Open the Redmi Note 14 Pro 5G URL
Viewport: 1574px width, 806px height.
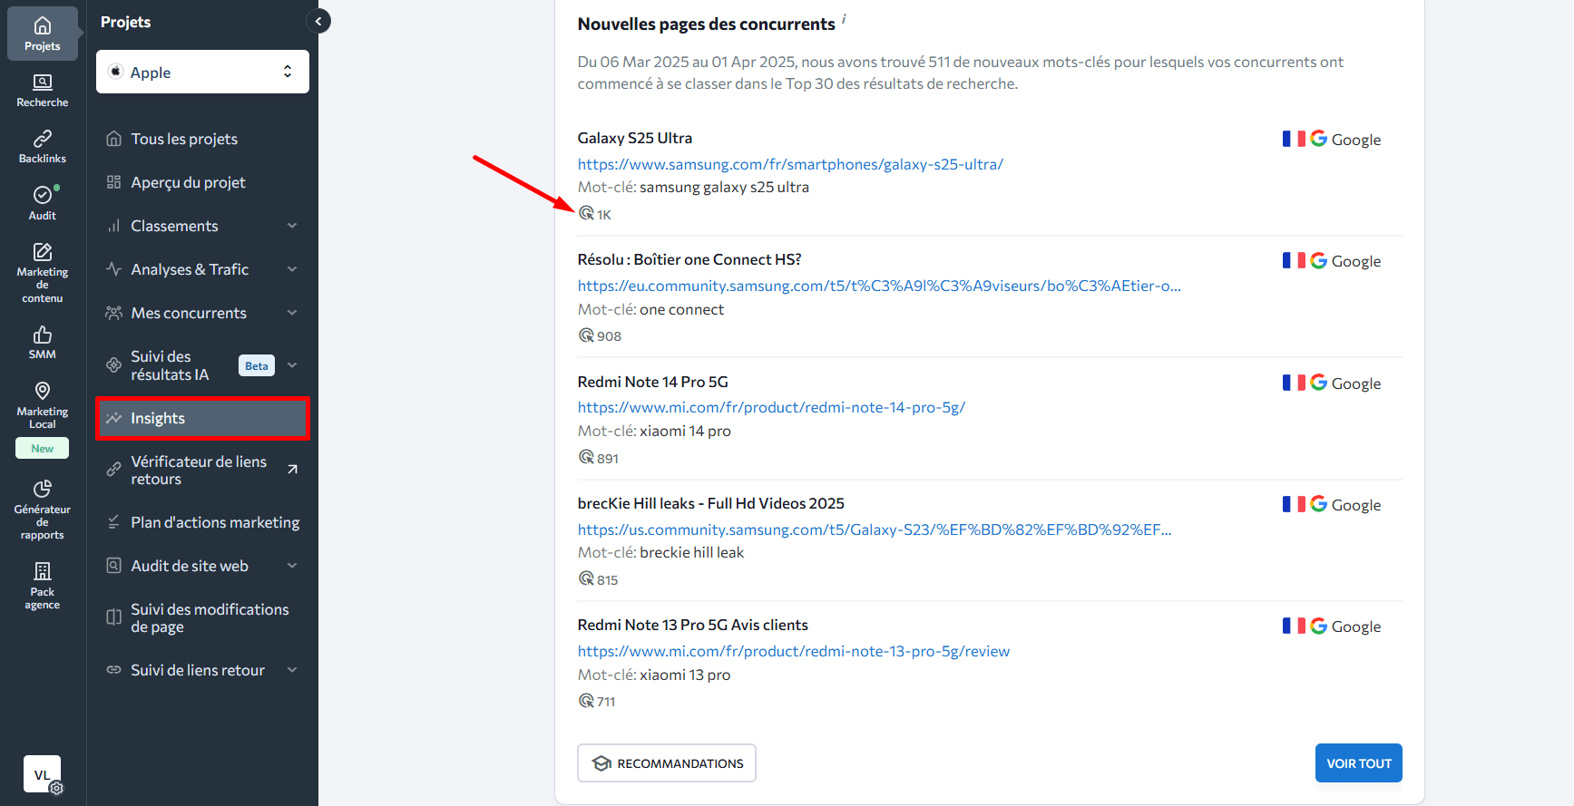(771, 407)
